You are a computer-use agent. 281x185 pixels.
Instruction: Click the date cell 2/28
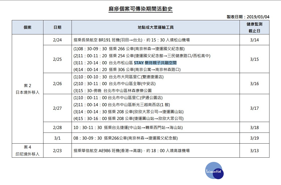pyautogui.click(x=57, y=127)
